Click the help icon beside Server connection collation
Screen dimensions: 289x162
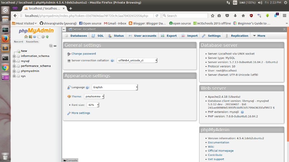point(112,61)
